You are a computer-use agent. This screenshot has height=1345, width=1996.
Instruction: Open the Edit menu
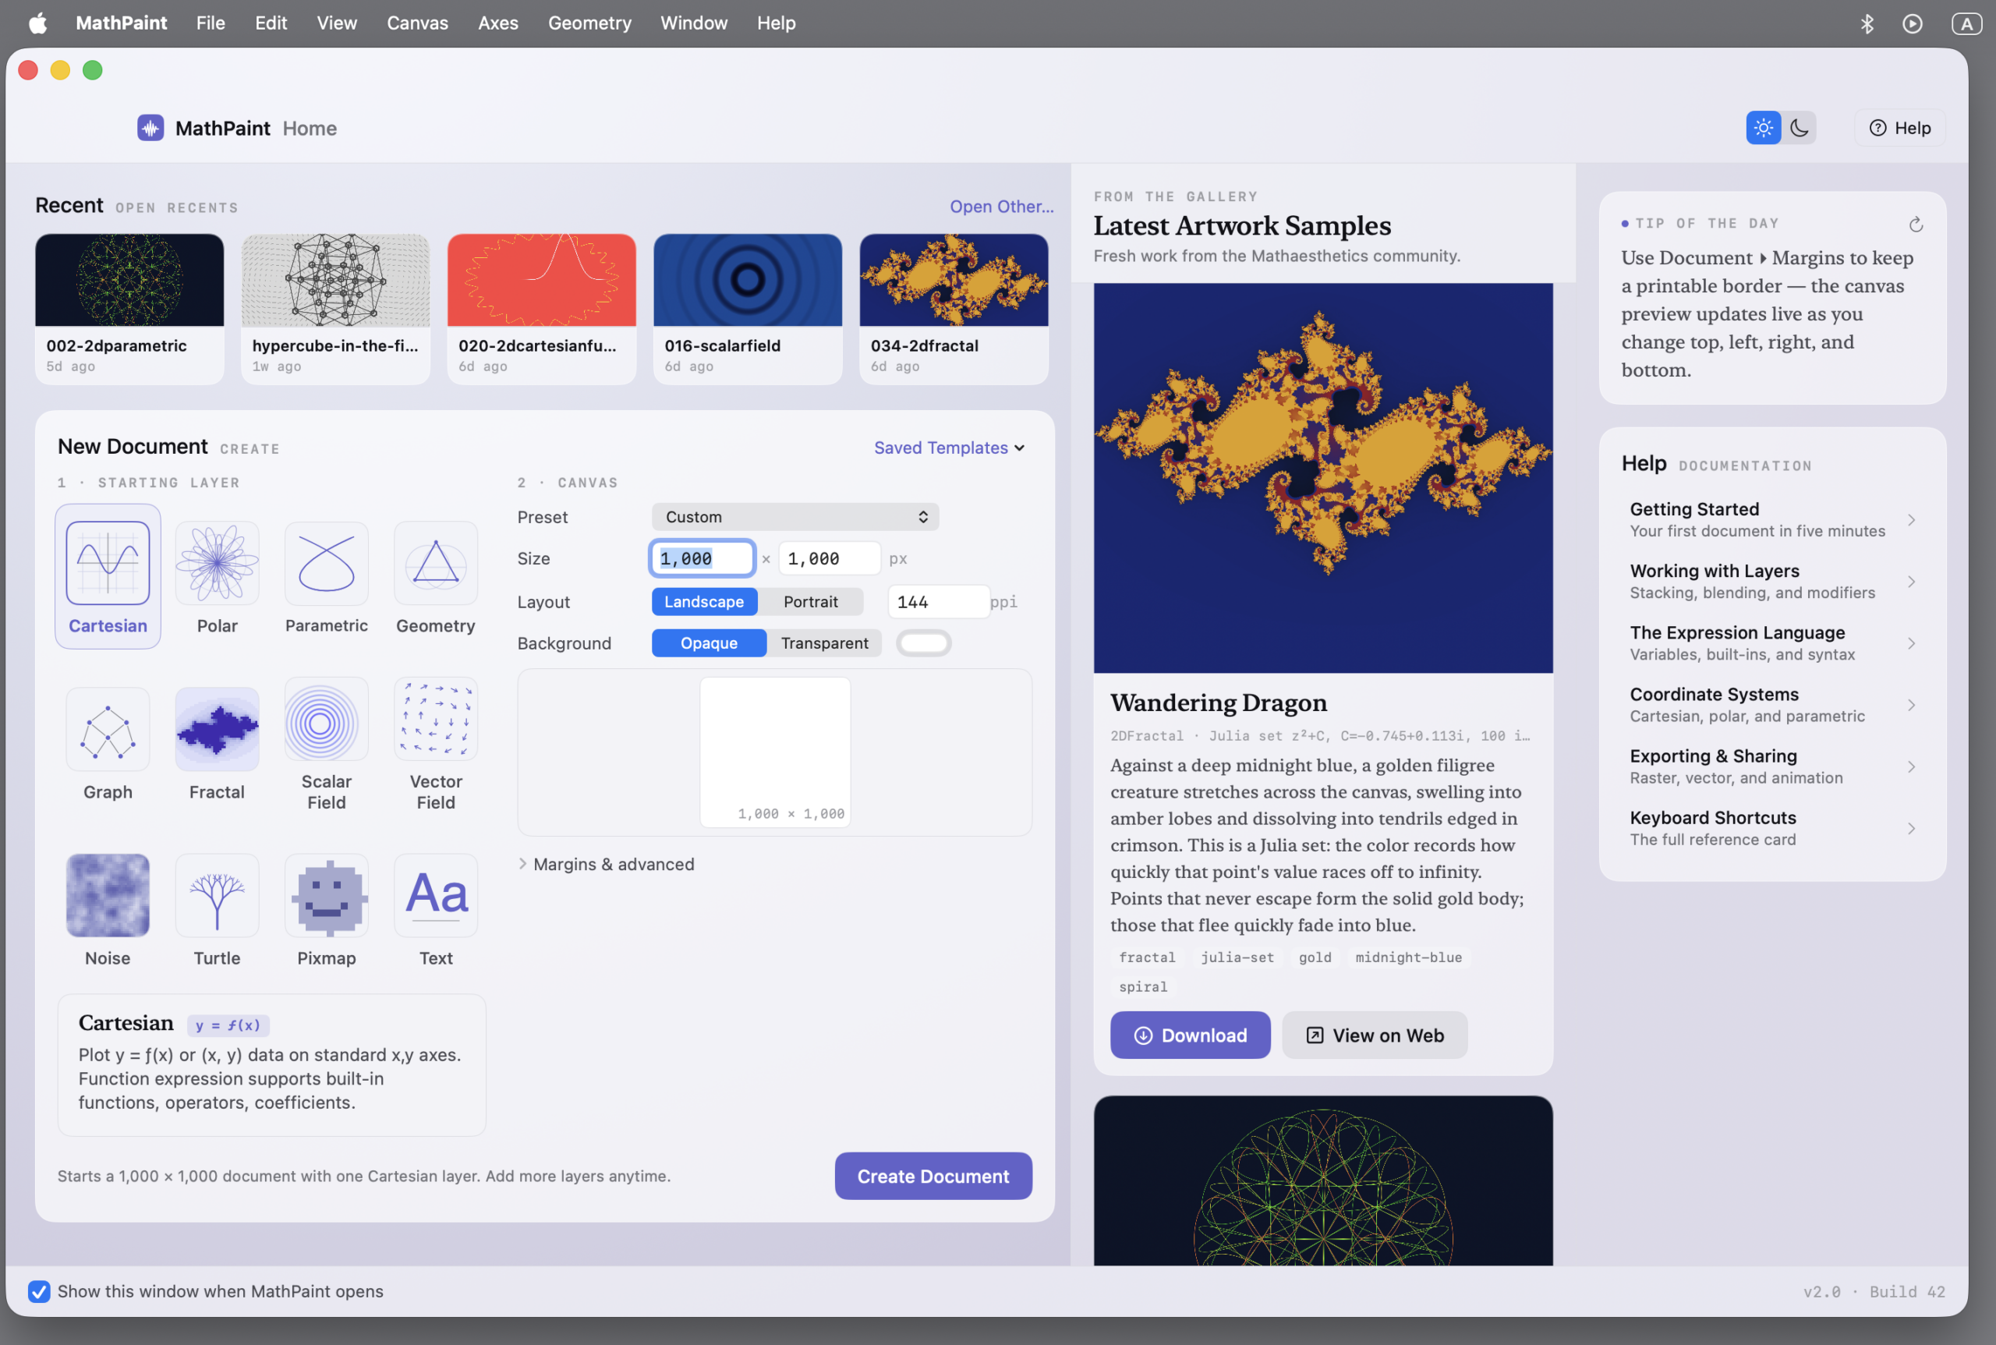point(271,23)
